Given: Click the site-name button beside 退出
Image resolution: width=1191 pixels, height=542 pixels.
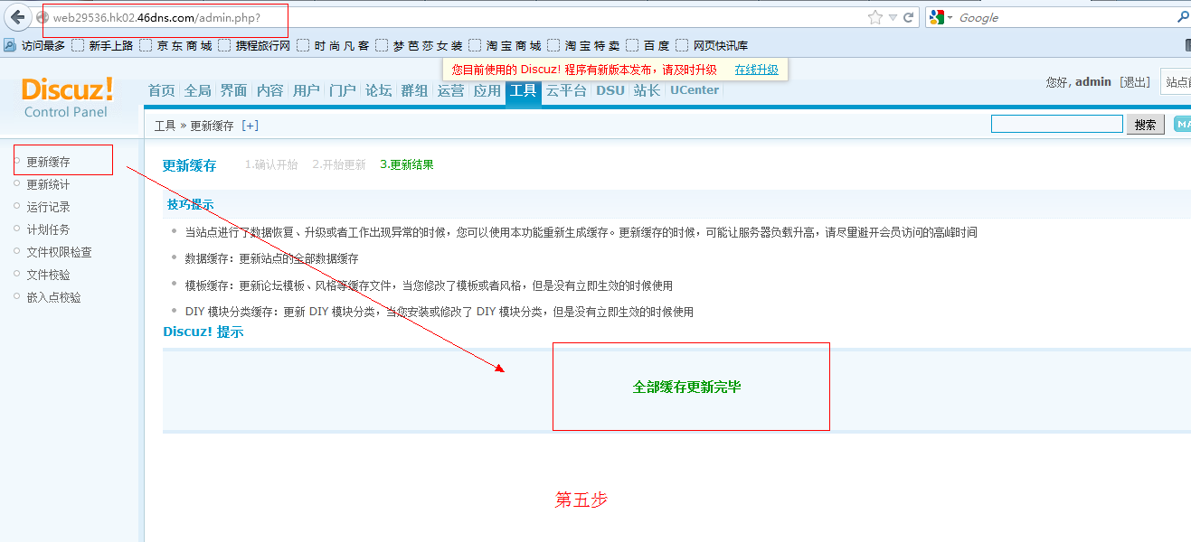Looking at the screenshot, I should tap(1176, 82).
